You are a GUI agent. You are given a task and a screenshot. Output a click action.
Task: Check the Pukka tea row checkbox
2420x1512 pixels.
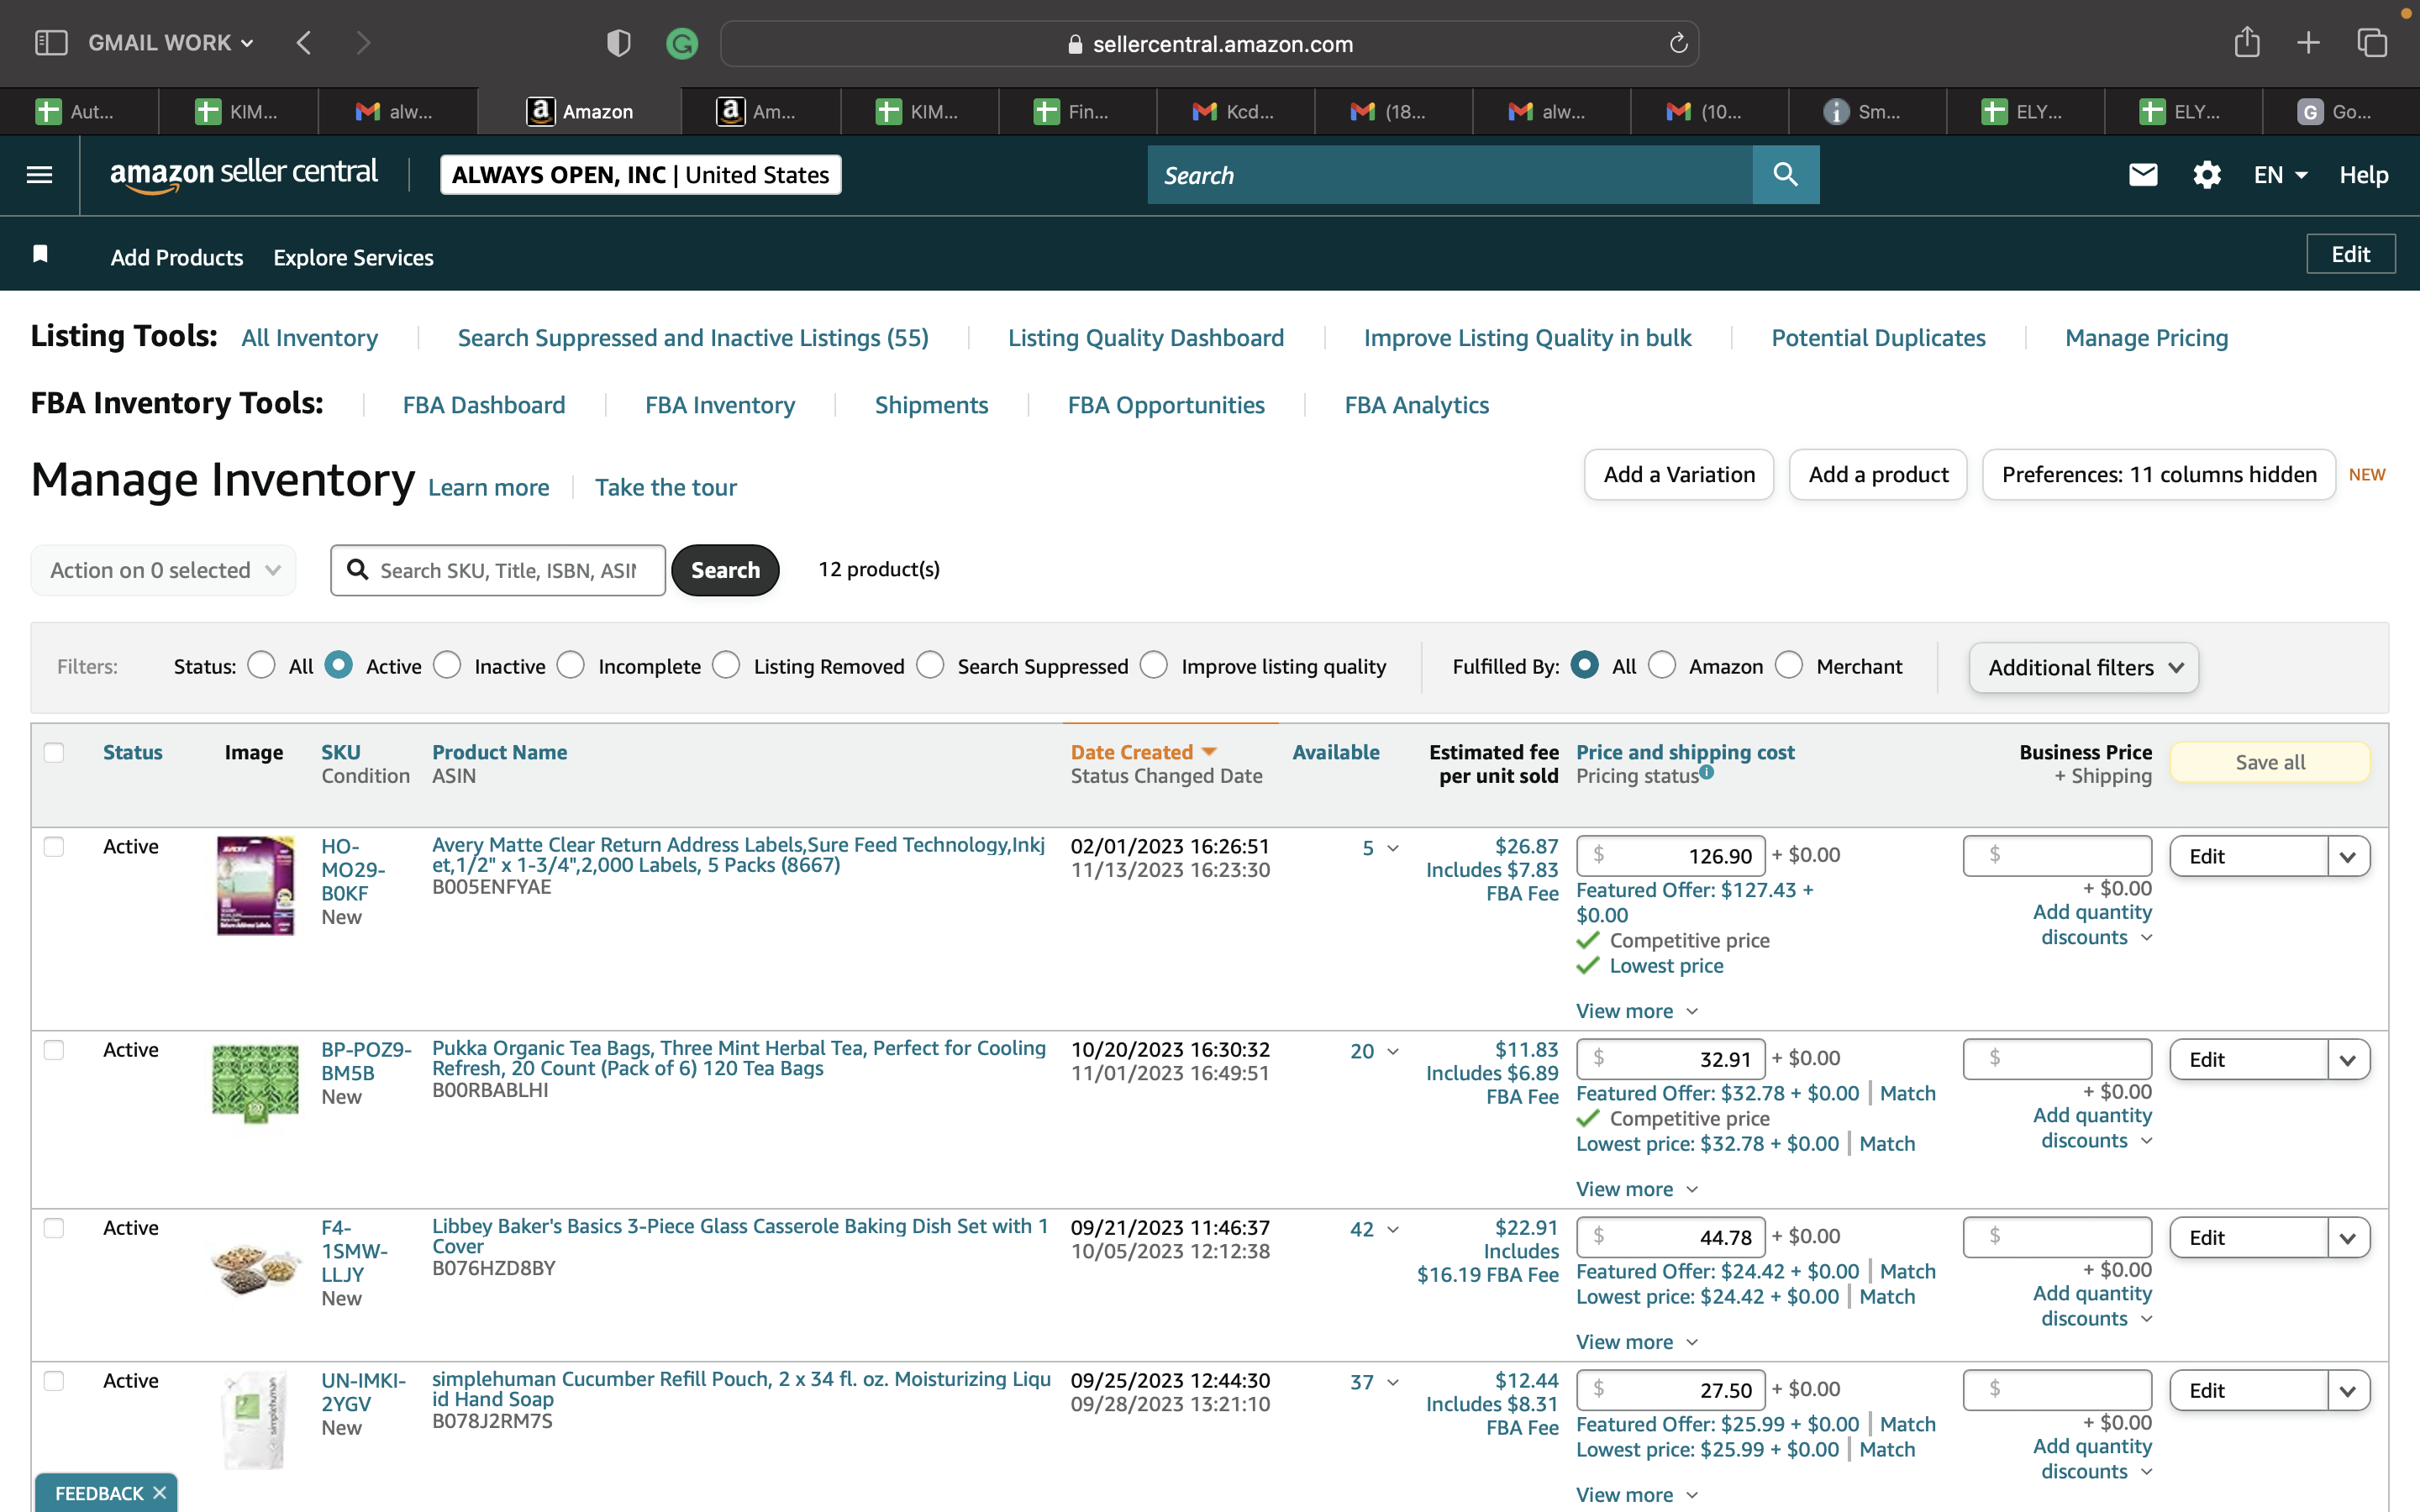click(54, 1050)
